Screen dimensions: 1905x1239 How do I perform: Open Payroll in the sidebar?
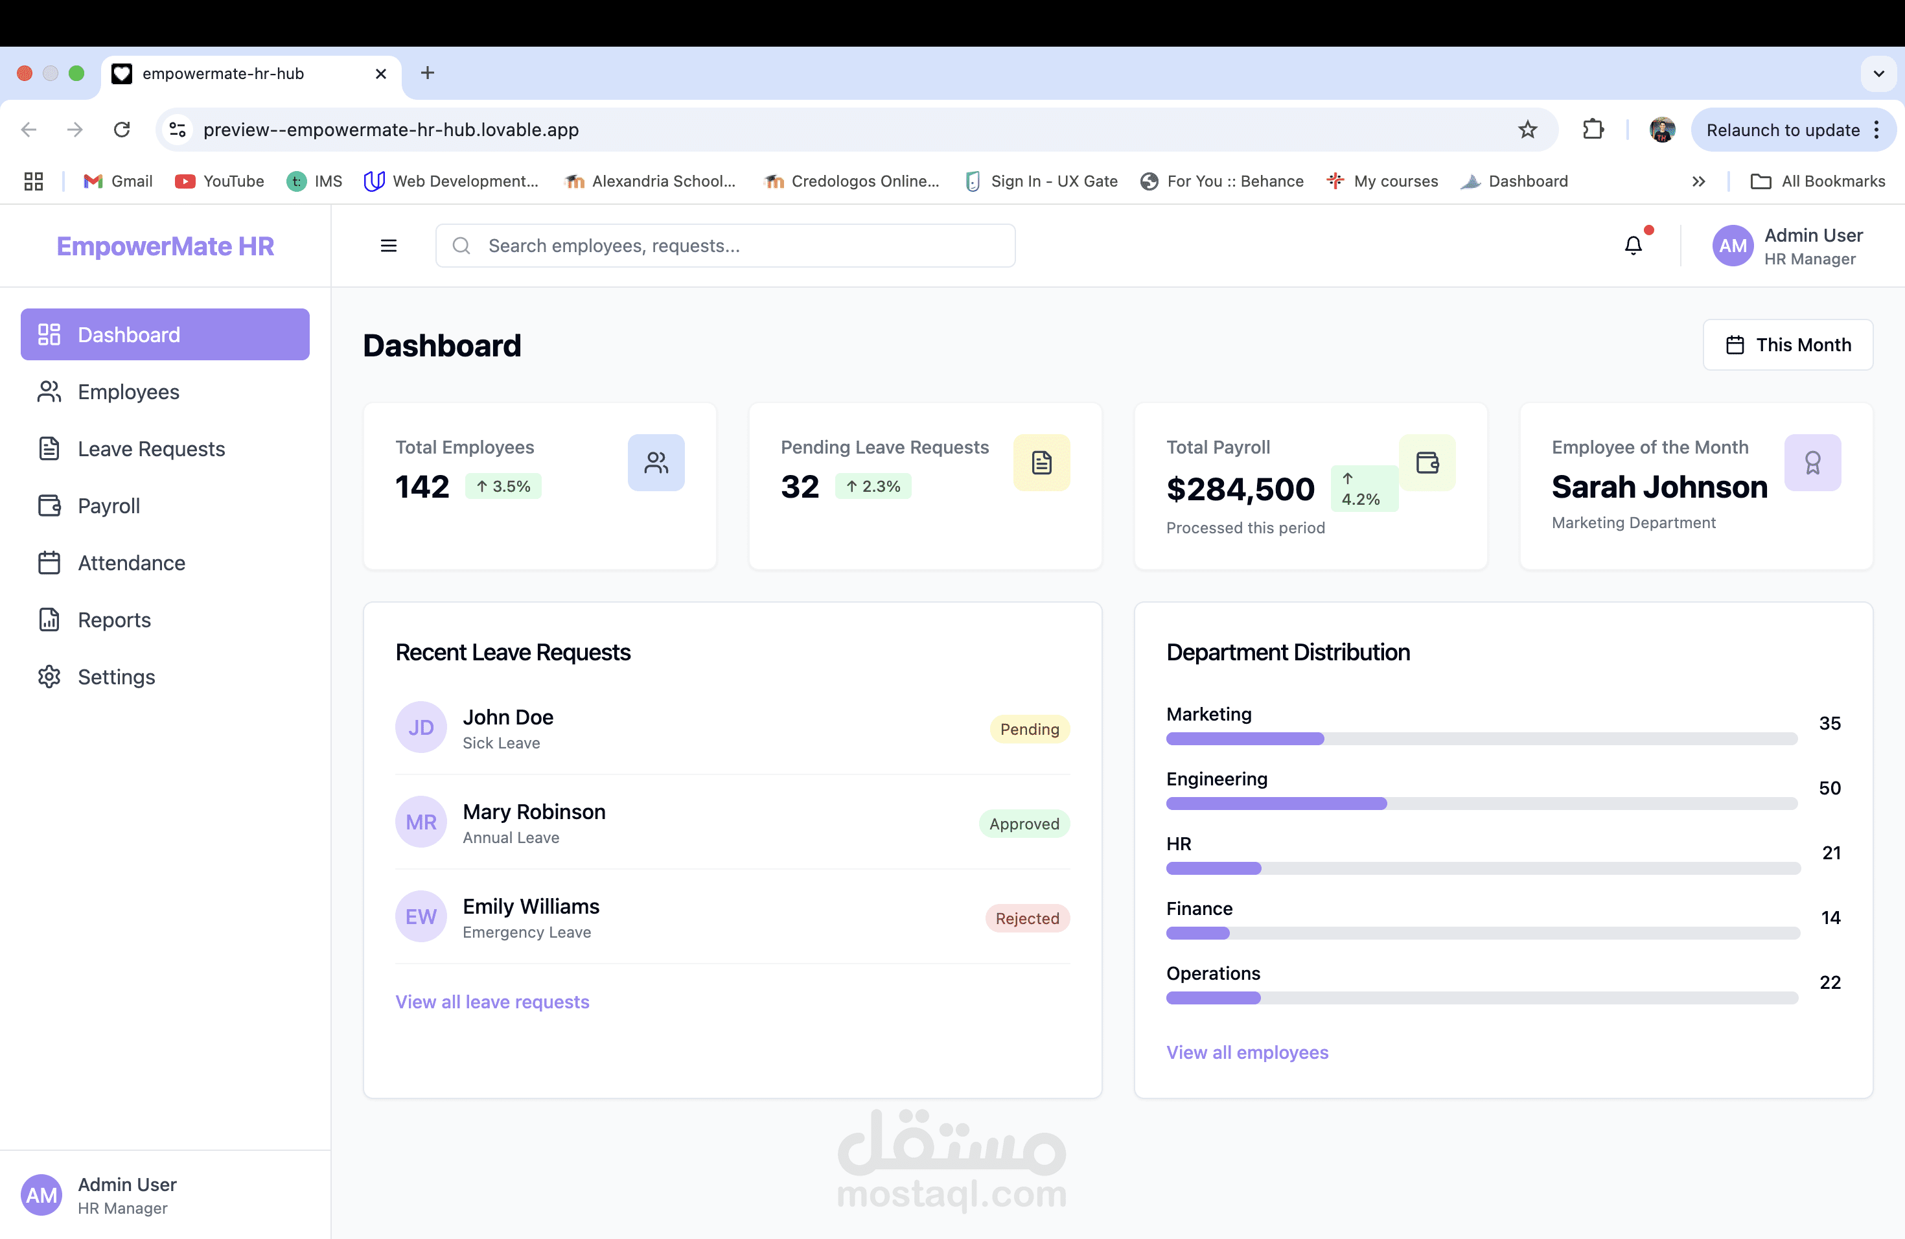click(x=165, y=506)
